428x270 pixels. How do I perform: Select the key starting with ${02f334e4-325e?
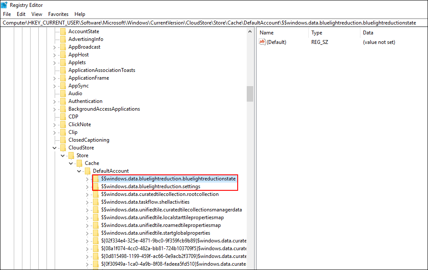pyautogui.click(x=174, y=241)
